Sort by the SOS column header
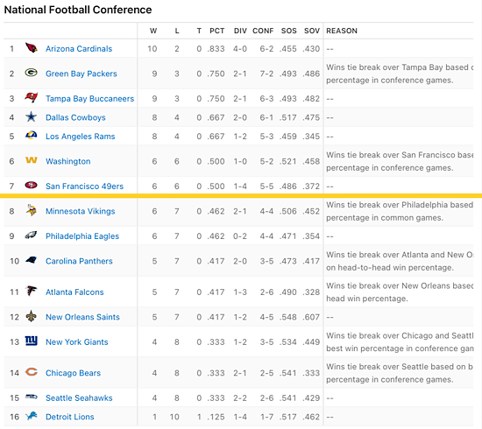The height and width of the screenshot is (429, 482). (288, 31)
